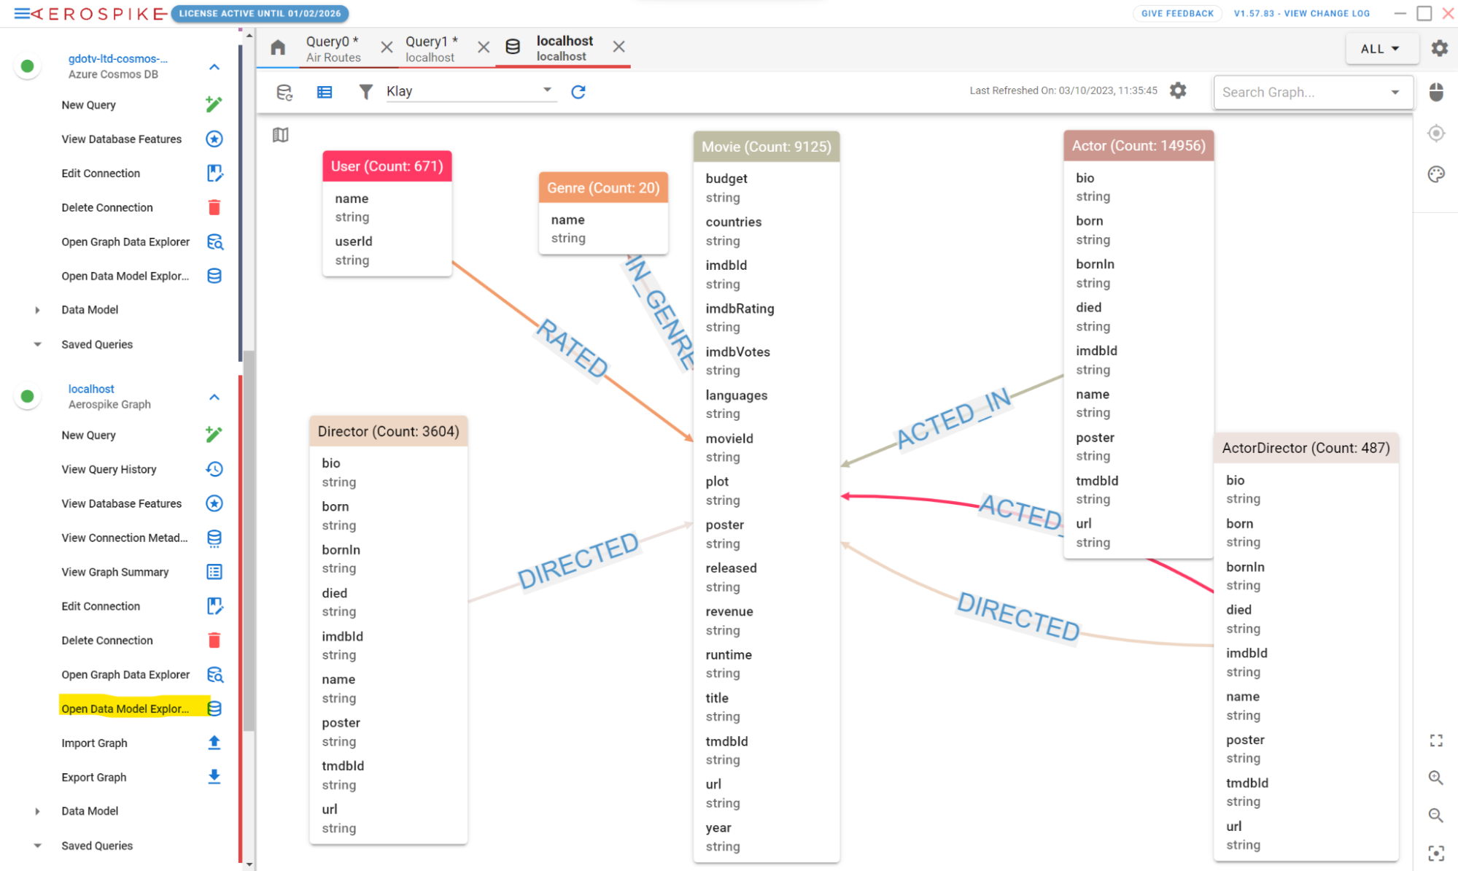
Task: Open the top-right application settings gear
Action: [x=1439, y=48]
